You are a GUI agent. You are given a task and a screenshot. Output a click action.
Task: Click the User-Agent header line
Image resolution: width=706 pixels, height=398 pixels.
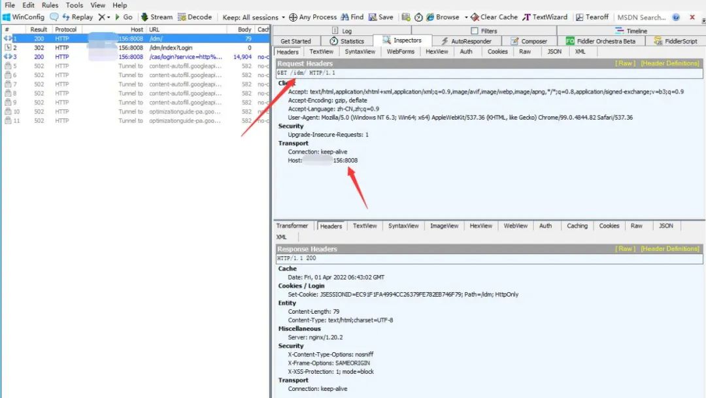point(460,118)
